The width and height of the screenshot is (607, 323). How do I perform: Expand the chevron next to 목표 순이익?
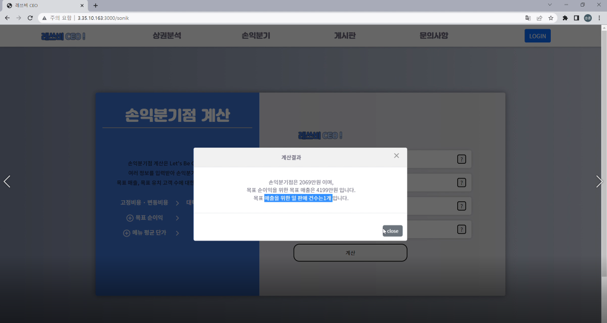(177, 218)
